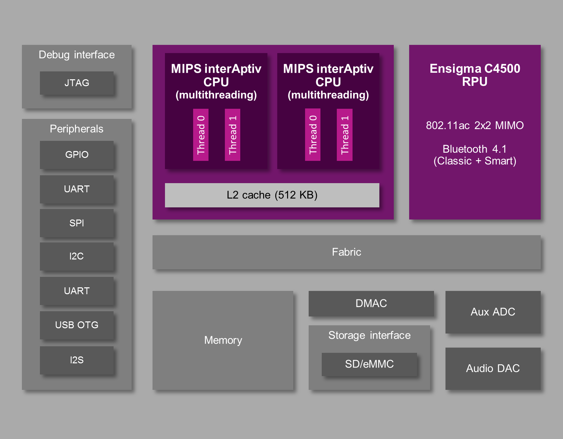The height and width of the screenshot is (439, 563).
Task: Click the Memory block
Action: click(223, 340)
